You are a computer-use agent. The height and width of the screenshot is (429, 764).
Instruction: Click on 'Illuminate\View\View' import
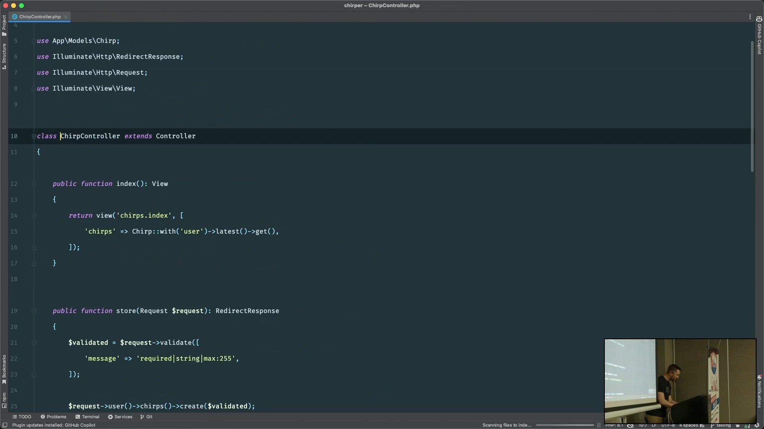(x=92, y=89)
